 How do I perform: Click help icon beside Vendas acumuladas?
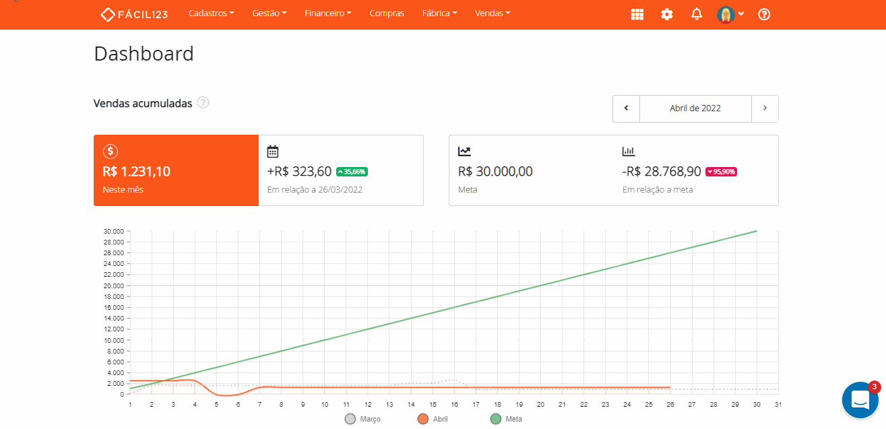(x=203, y=103)
